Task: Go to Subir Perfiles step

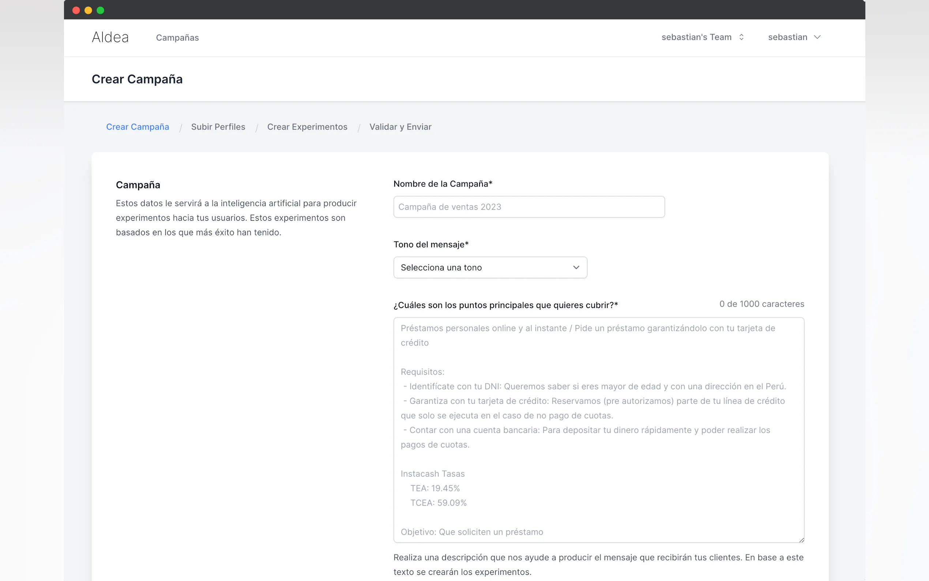Action: pos(218,127)
